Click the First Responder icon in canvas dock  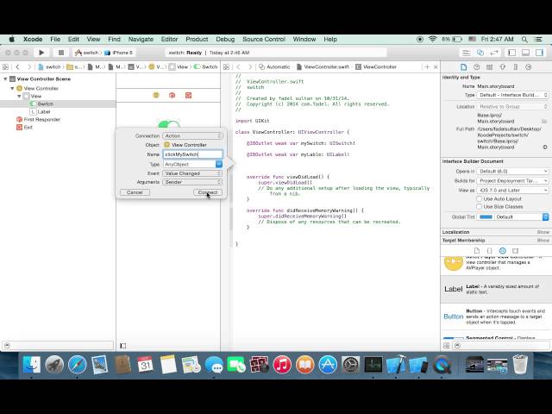tap(172, 95)
